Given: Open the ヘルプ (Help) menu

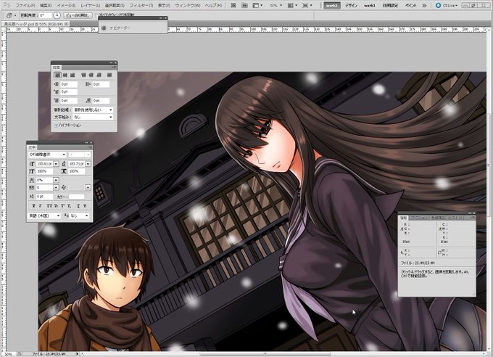Looking at the screenshot, I should [213, 5].
